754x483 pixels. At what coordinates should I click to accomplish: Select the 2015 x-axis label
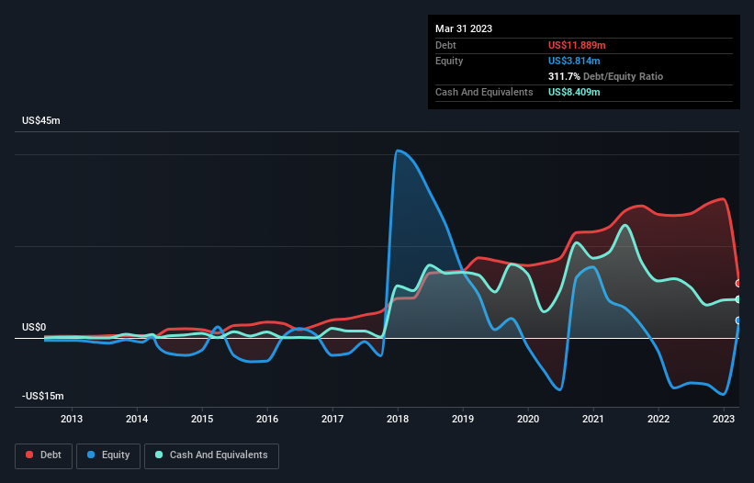tap(202, 419)
